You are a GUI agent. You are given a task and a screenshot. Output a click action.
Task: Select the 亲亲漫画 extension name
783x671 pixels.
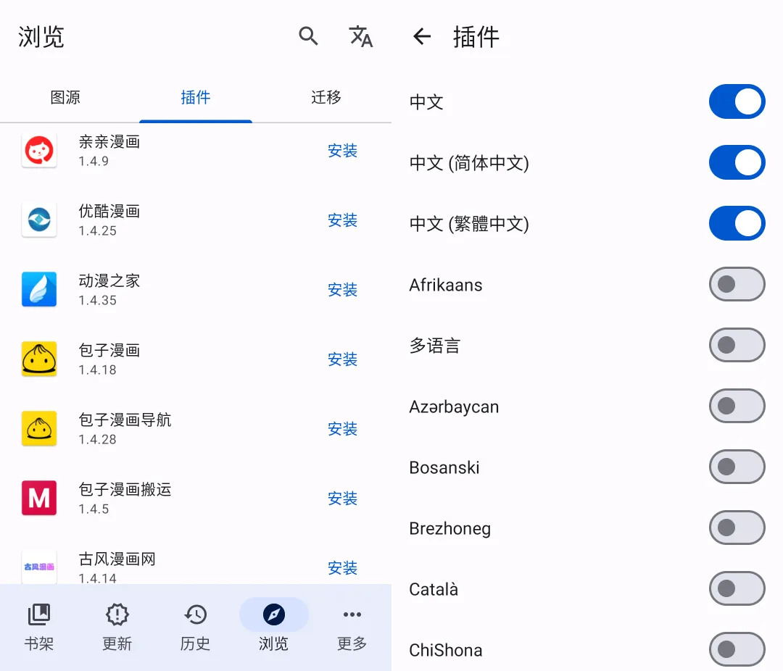(x=109, y=141)
